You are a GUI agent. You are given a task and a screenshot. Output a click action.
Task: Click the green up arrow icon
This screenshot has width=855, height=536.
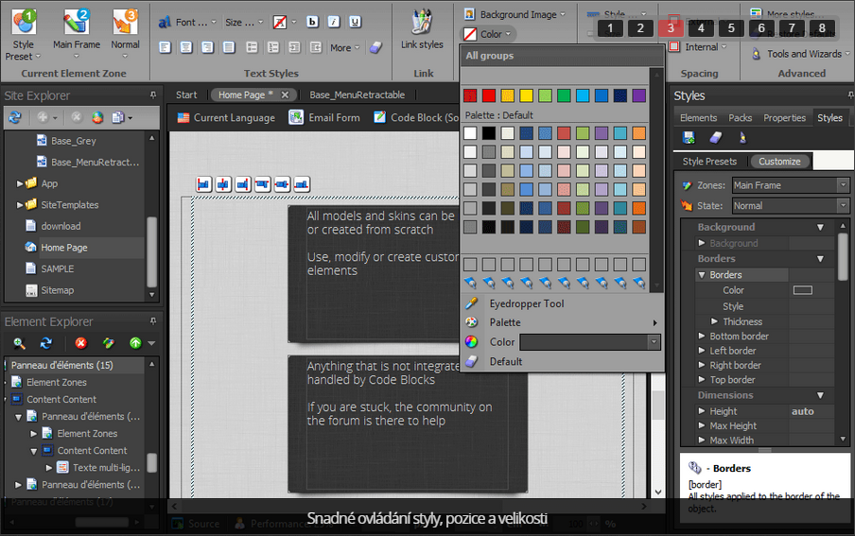click(x=135, y=343)
